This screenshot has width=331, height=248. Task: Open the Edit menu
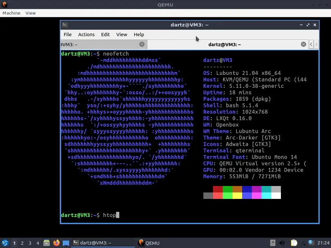105,34
